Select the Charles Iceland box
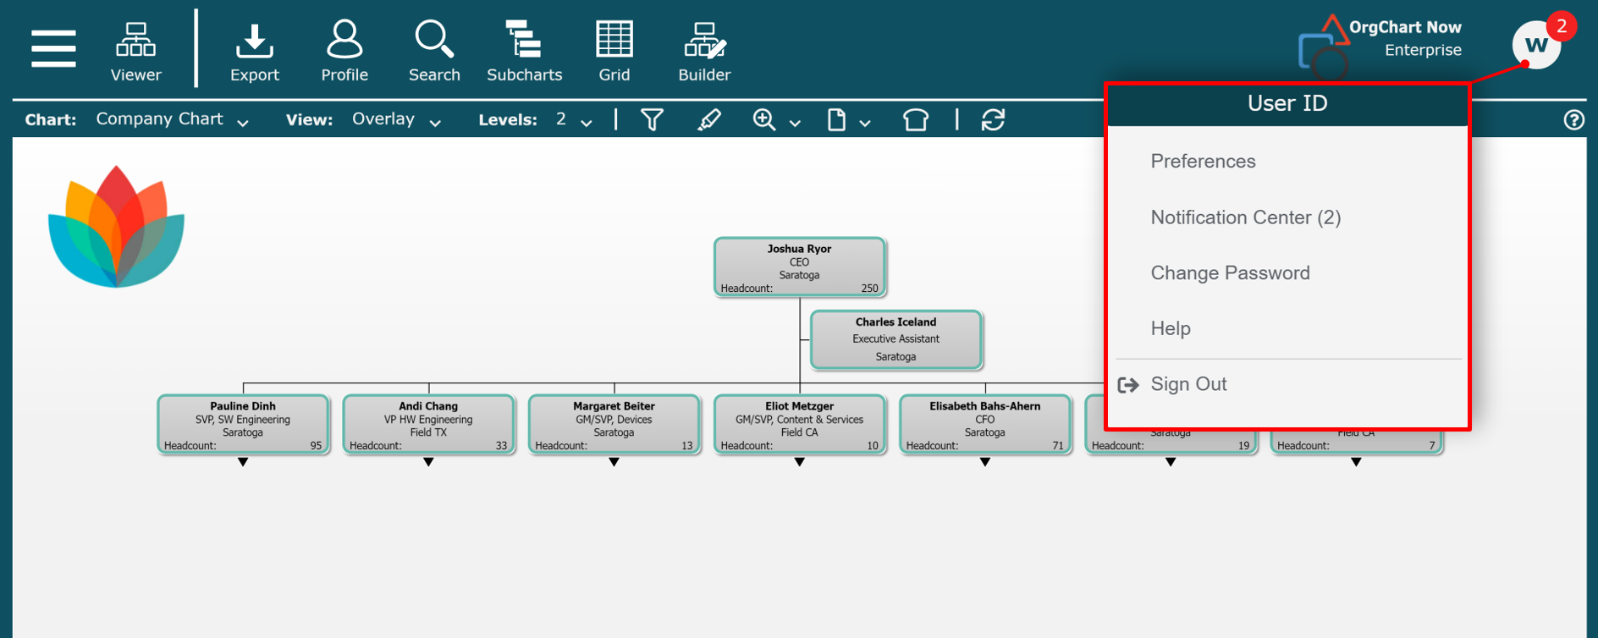 (895, 339)
